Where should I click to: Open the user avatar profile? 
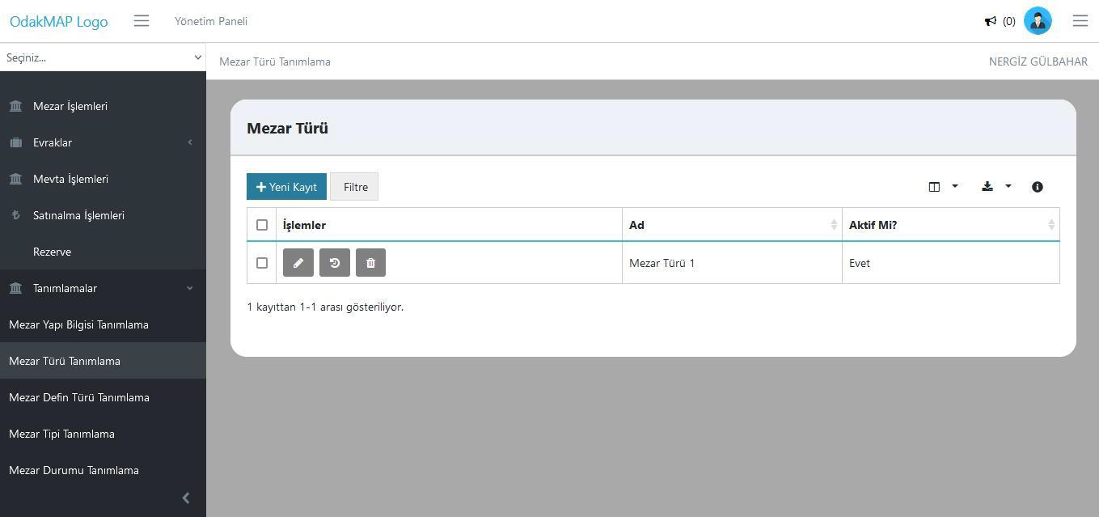click(x=1038, y=21)
